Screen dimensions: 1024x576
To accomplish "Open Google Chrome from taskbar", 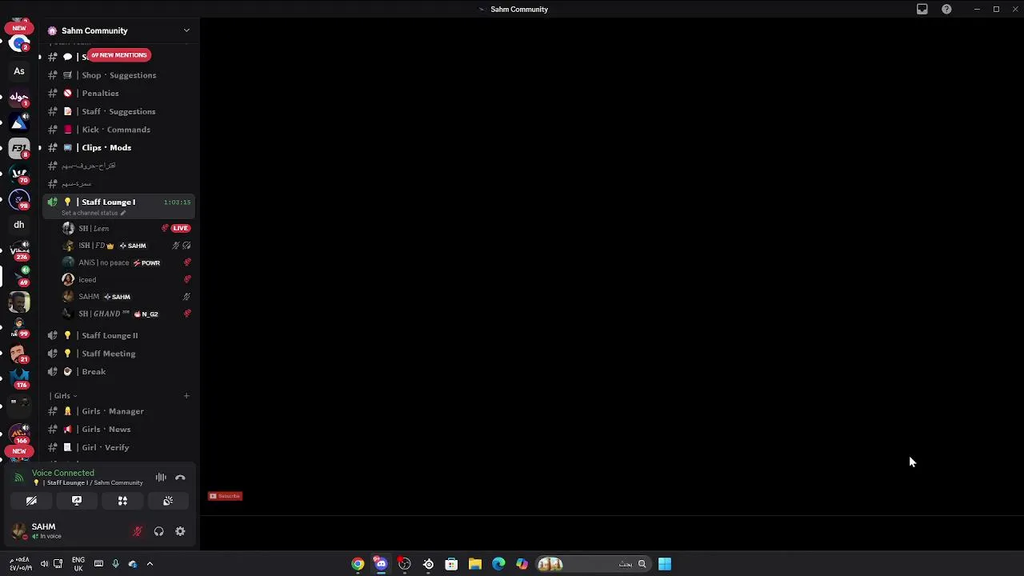I will (358, 564).
